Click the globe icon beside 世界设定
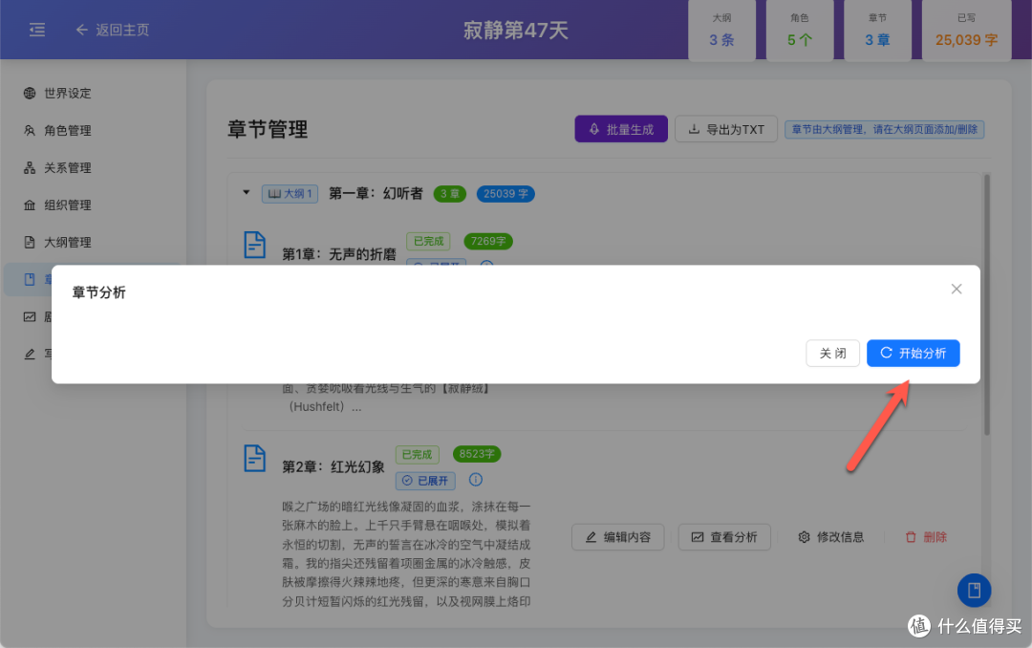This screenshot has height=648, width=1032. point(30,93)
